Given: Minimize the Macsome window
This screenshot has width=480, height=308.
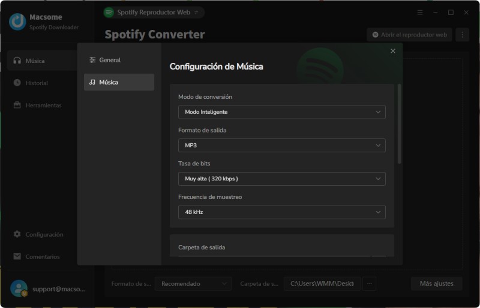Looking at the screenshot, I should (436, 13).
